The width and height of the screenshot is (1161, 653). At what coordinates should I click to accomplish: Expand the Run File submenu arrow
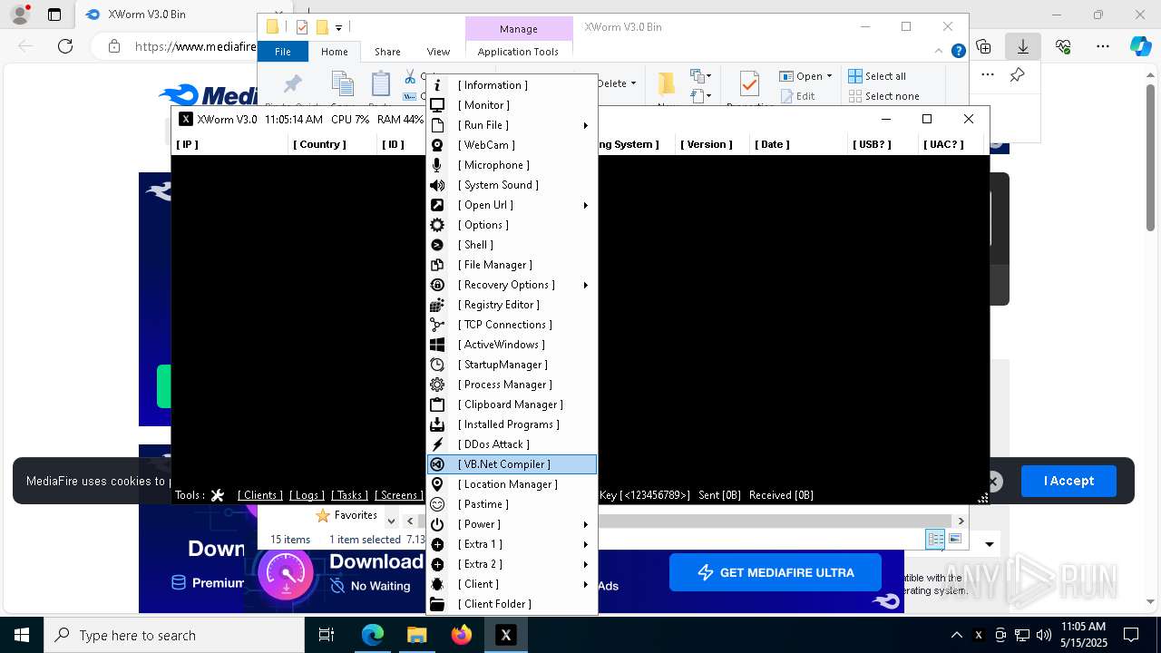[x=586, y=125]
